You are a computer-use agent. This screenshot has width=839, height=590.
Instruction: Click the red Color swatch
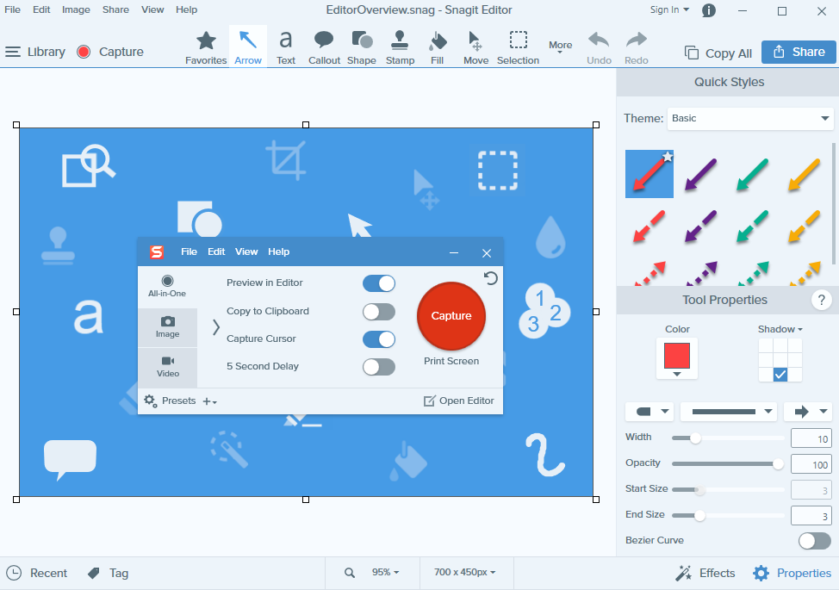click(677, 356)
